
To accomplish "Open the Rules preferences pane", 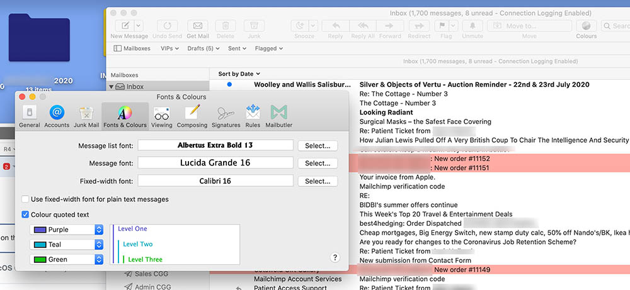I will point(253,116).
